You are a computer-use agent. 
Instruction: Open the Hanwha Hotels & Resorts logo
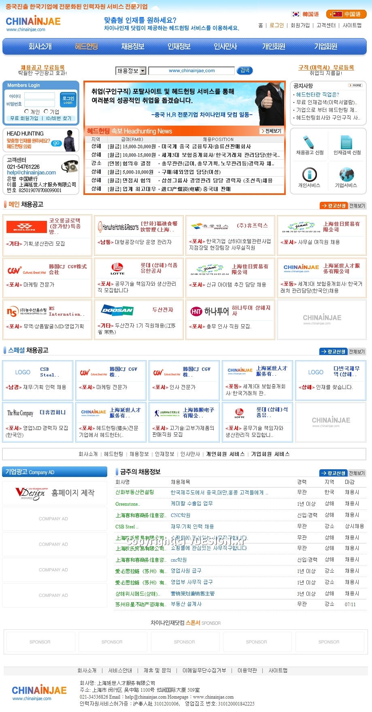click(x=118, y=227)
